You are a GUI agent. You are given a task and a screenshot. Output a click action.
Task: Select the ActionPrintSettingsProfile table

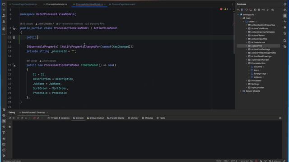coord(264,53)
